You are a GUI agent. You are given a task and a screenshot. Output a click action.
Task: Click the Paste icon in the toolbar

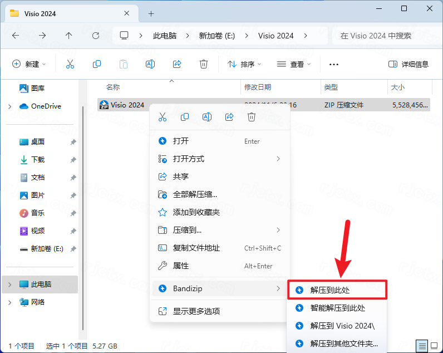click(124, 64)
